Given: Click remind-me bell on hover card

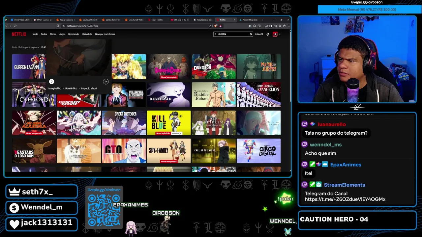Looking at the screenshot, I should (x=51, y=82).
